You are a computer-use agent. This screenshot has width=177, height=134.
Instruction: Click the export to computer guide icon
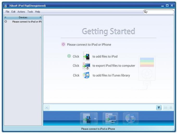tap(86, 66)
